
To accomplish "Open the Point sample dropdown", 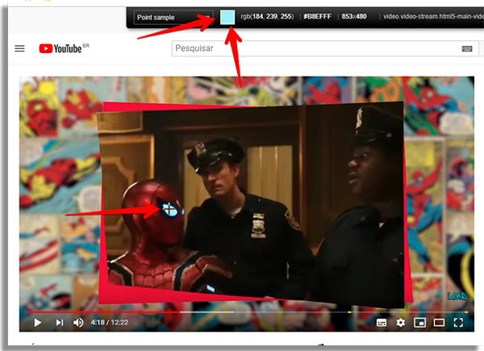I will click(x=173, y=17).
